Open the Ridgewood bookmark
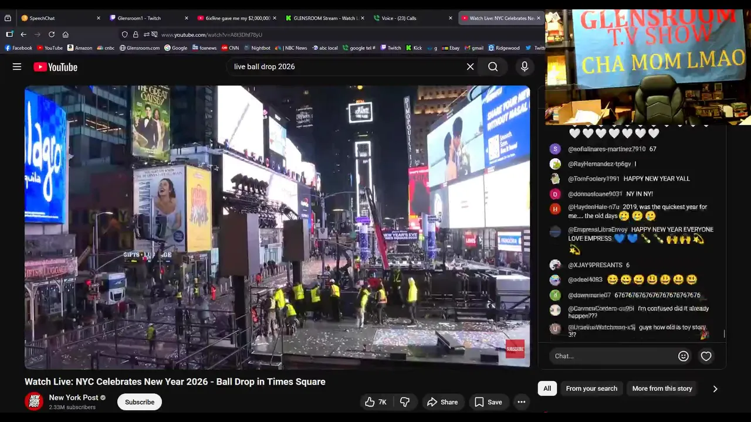Screen dimensions: 751x422 pyautogui.click(x=504, y=48)
